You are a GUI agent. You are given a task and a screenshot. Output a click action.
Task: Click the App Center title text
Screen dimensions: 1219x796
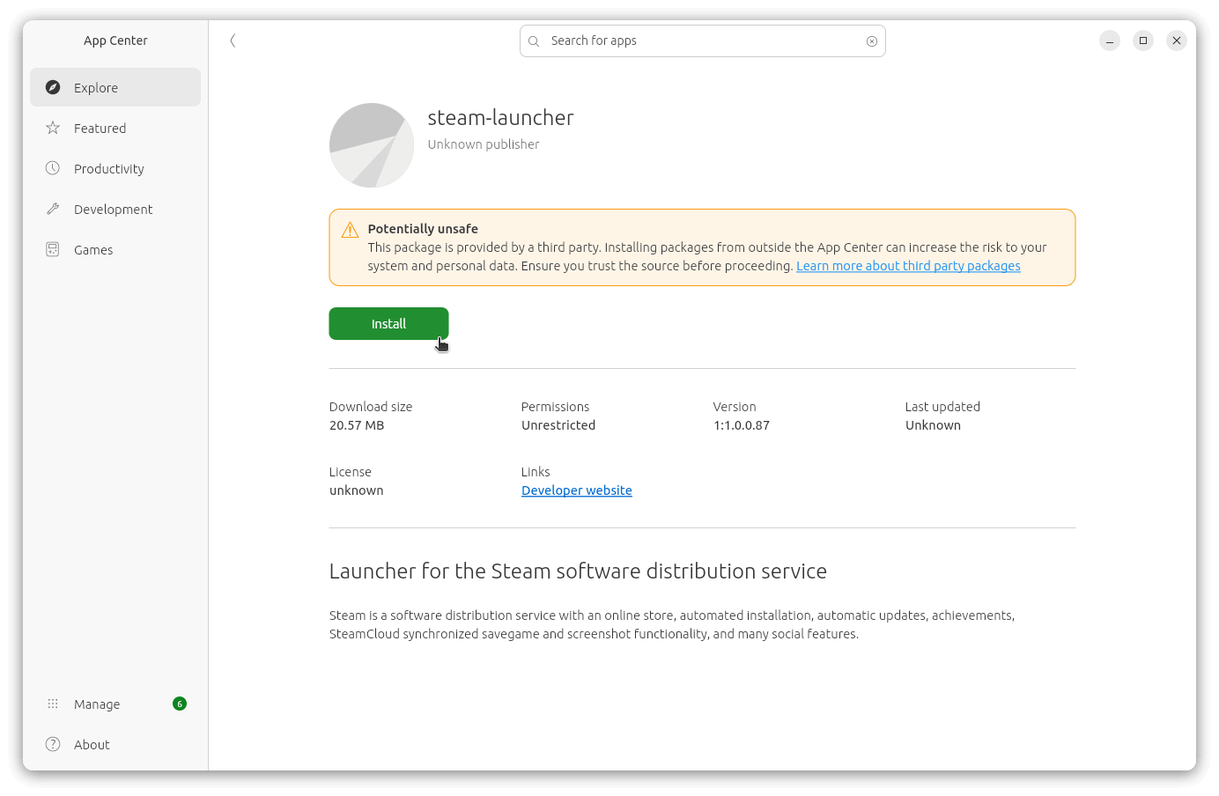[x=115, y=41]
